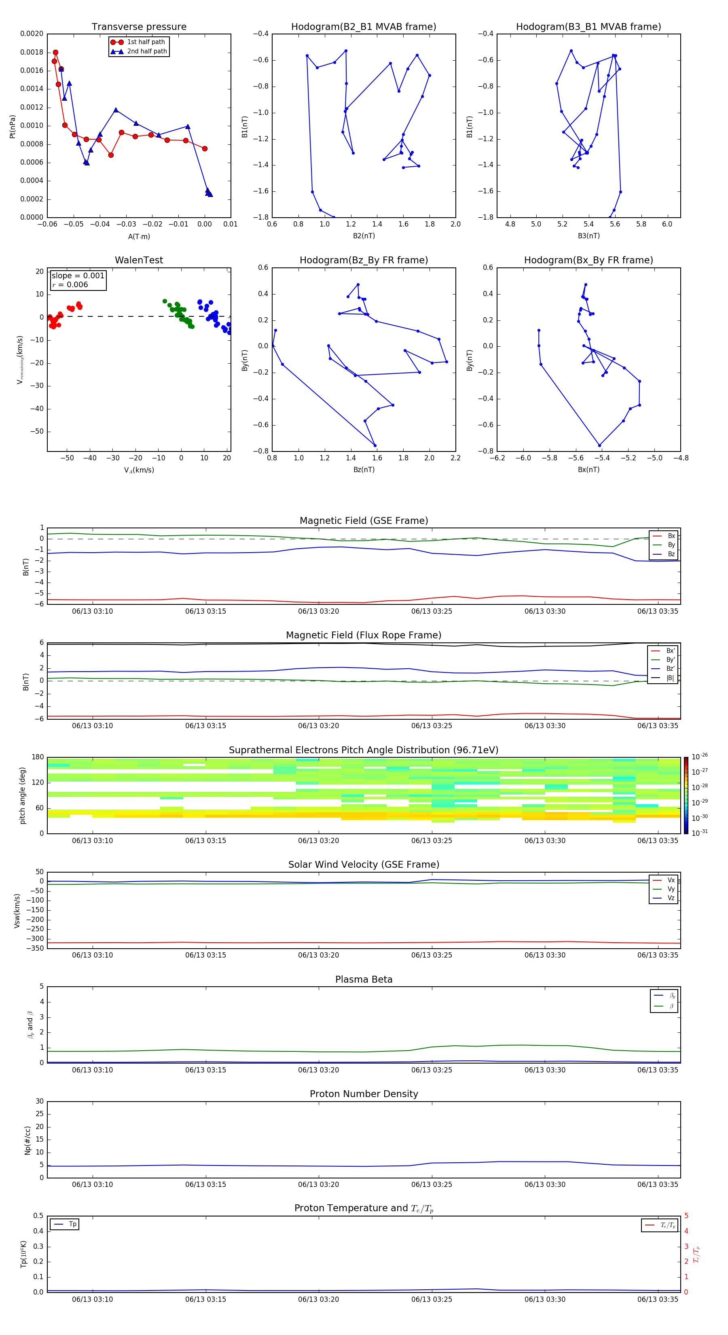The height and width of the screenshot is (1335, 728).
Task: Click the 'A(T·m)' x-axis label
Action: click(x=139, y=236)
